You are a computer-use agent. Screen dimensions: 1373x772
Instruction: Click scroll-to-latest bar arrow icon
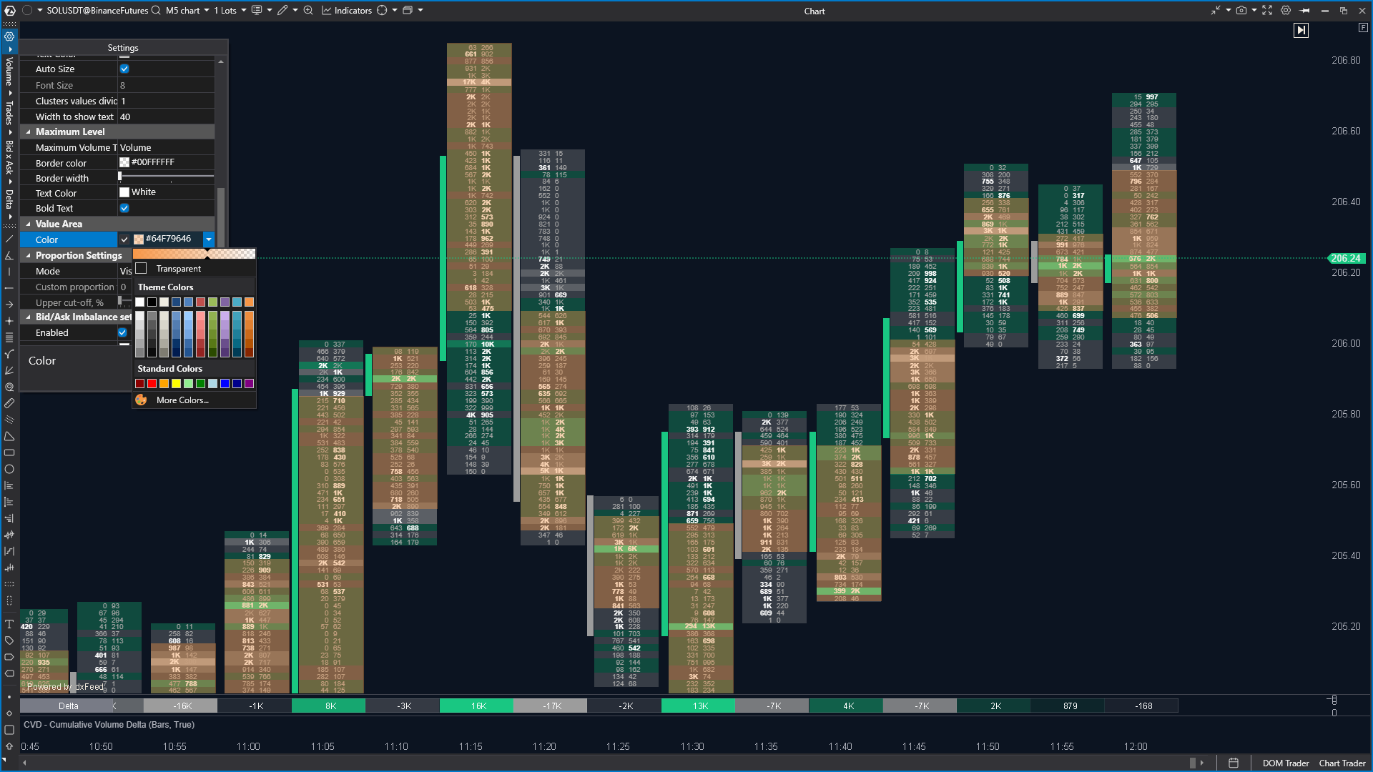1301,30
